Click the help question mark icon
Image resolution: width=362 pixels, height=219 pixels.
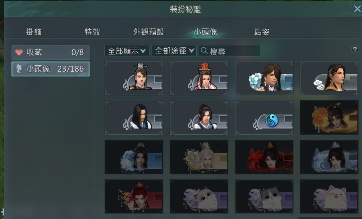[355, 49]
